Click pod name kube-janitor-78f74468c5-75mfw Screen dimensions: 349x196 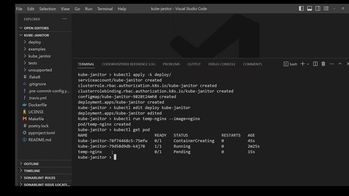[113, 140]
